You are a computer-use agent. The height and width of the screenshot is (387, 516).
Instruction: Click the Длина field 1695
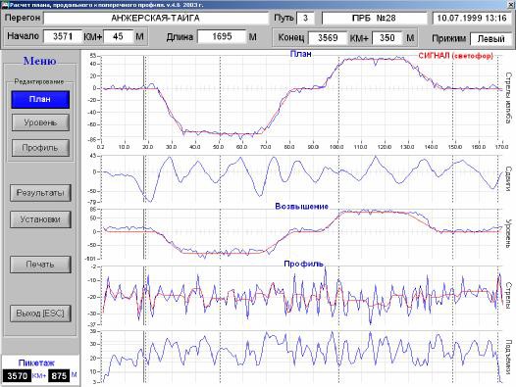(x=222, y=36)
